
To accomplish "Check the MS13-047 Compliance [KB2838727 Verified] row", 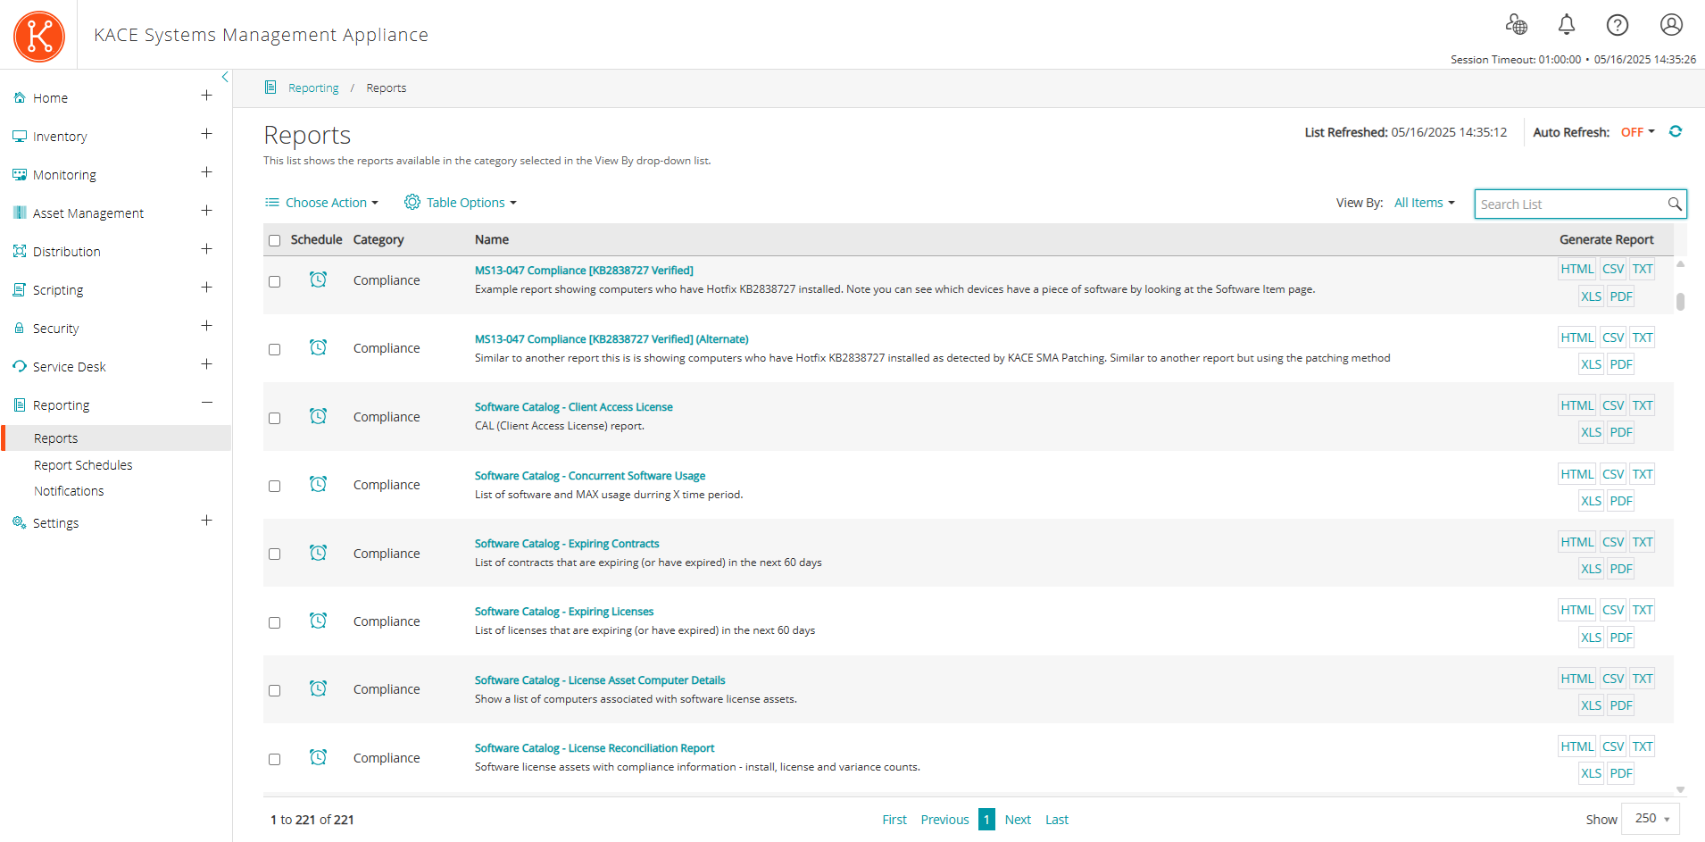I will (274, 281).
